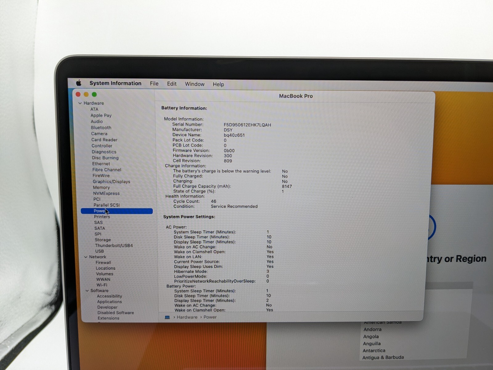Select Apple Pay in the sidebar
493x370 pixels.
[101, 116]
